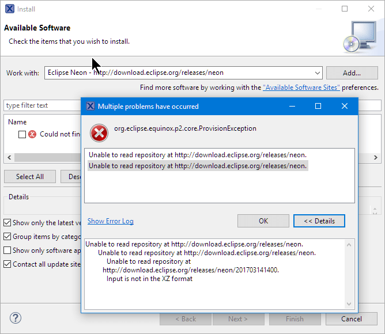Click the 'Select All' button
385x334 pixels.
(x=30, y=176)
